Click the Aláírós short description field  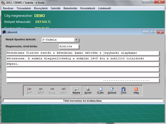click(69, 46)
